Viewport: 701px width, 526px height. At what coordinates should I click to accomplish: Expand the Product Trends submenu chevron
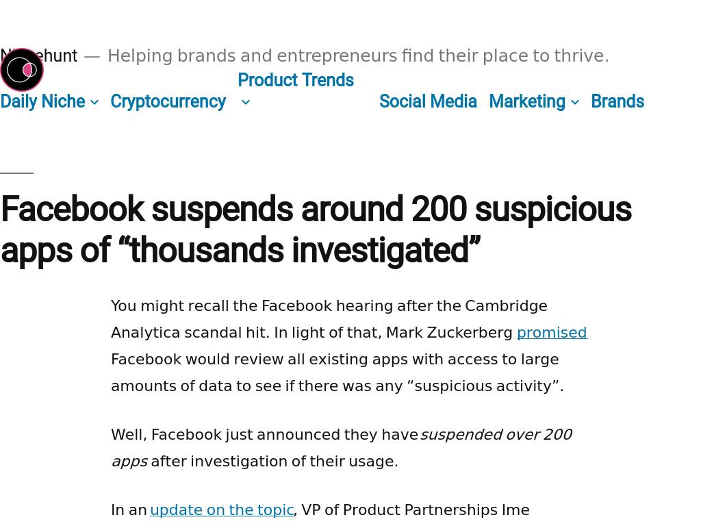pyautogui.click(x=246, y=102)
